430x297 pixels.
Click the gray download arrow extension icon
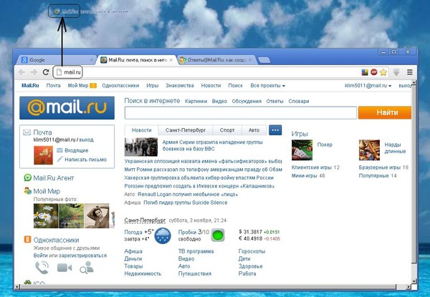[x=396, y=72]
